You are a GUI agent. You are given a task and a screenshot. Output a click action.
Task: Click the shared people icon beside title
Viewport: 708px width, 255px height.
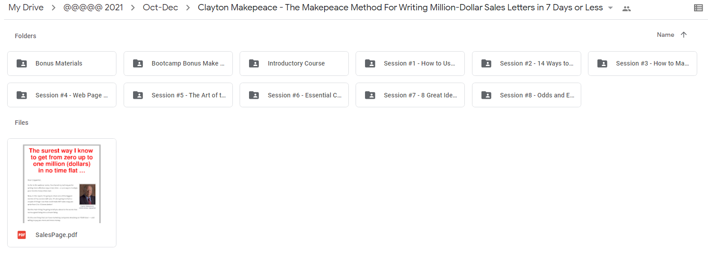pos(627,8)
